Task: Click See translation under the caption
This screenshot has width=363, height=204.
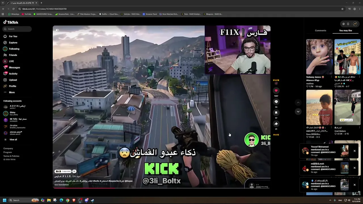Action: (x=62, y=185)
